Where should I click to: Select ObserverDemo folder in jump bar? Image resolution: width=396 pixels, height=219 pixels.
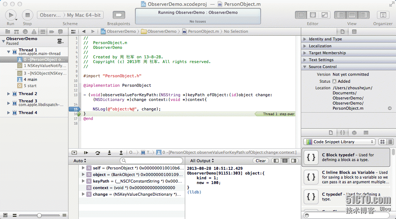coord(159,31)
